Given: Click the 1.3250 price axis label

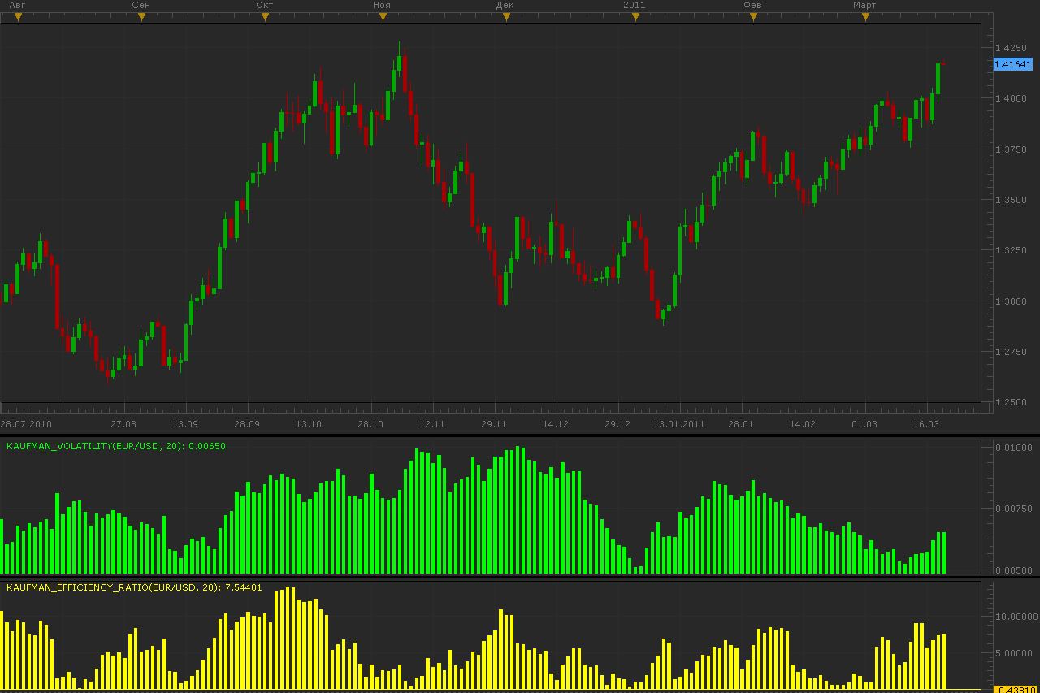Looking at the screenshot, I should [x=1011, y=250].
